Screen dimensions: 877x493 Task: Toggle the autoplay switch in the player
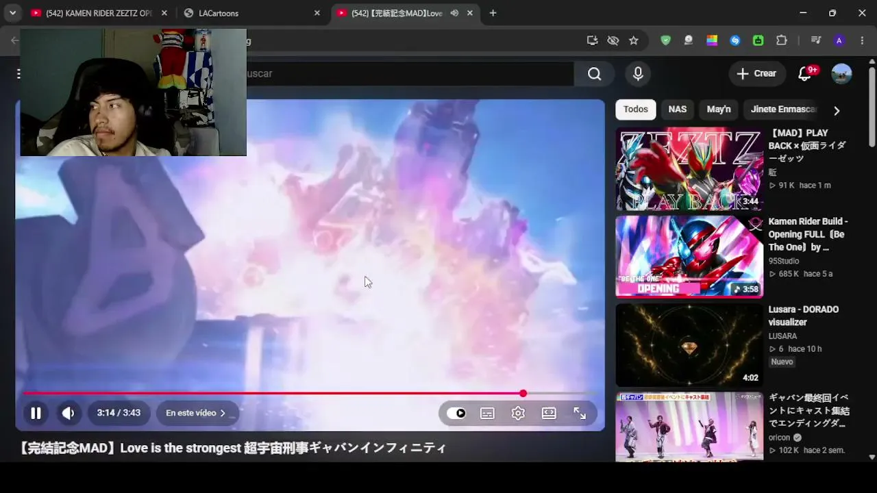pyautogui.click(x=456, y=413)
